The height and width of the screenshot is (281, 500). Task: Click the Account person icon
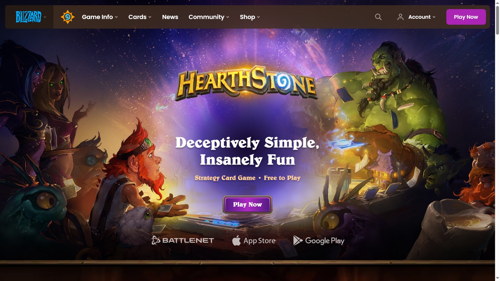click(x=401, y=17)
